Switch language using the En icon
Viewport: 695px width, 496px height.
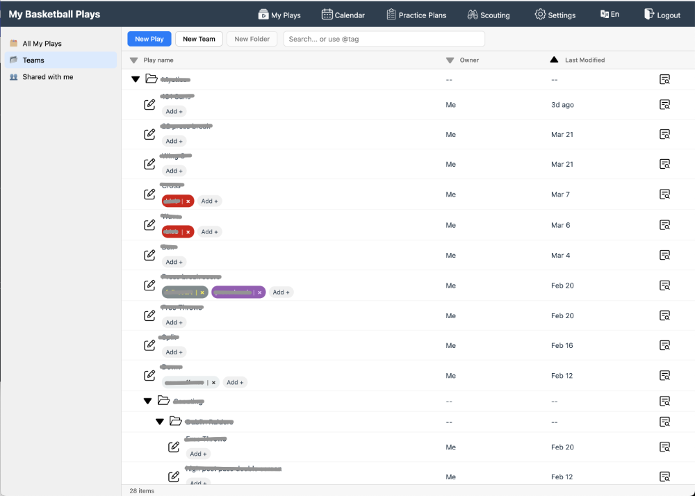605,15
